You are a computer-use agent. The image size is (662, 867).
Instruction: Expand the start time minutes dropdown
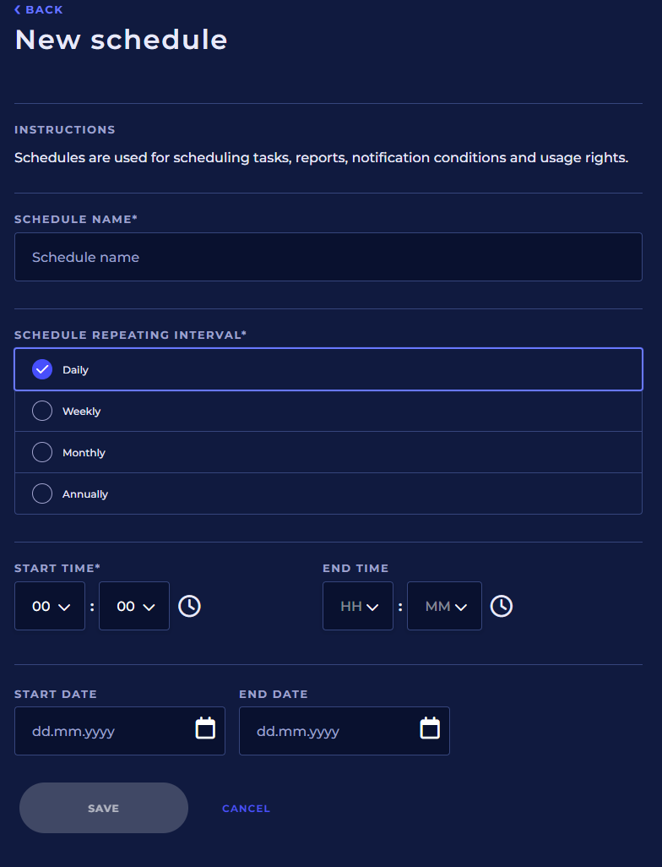pos(134,606)
